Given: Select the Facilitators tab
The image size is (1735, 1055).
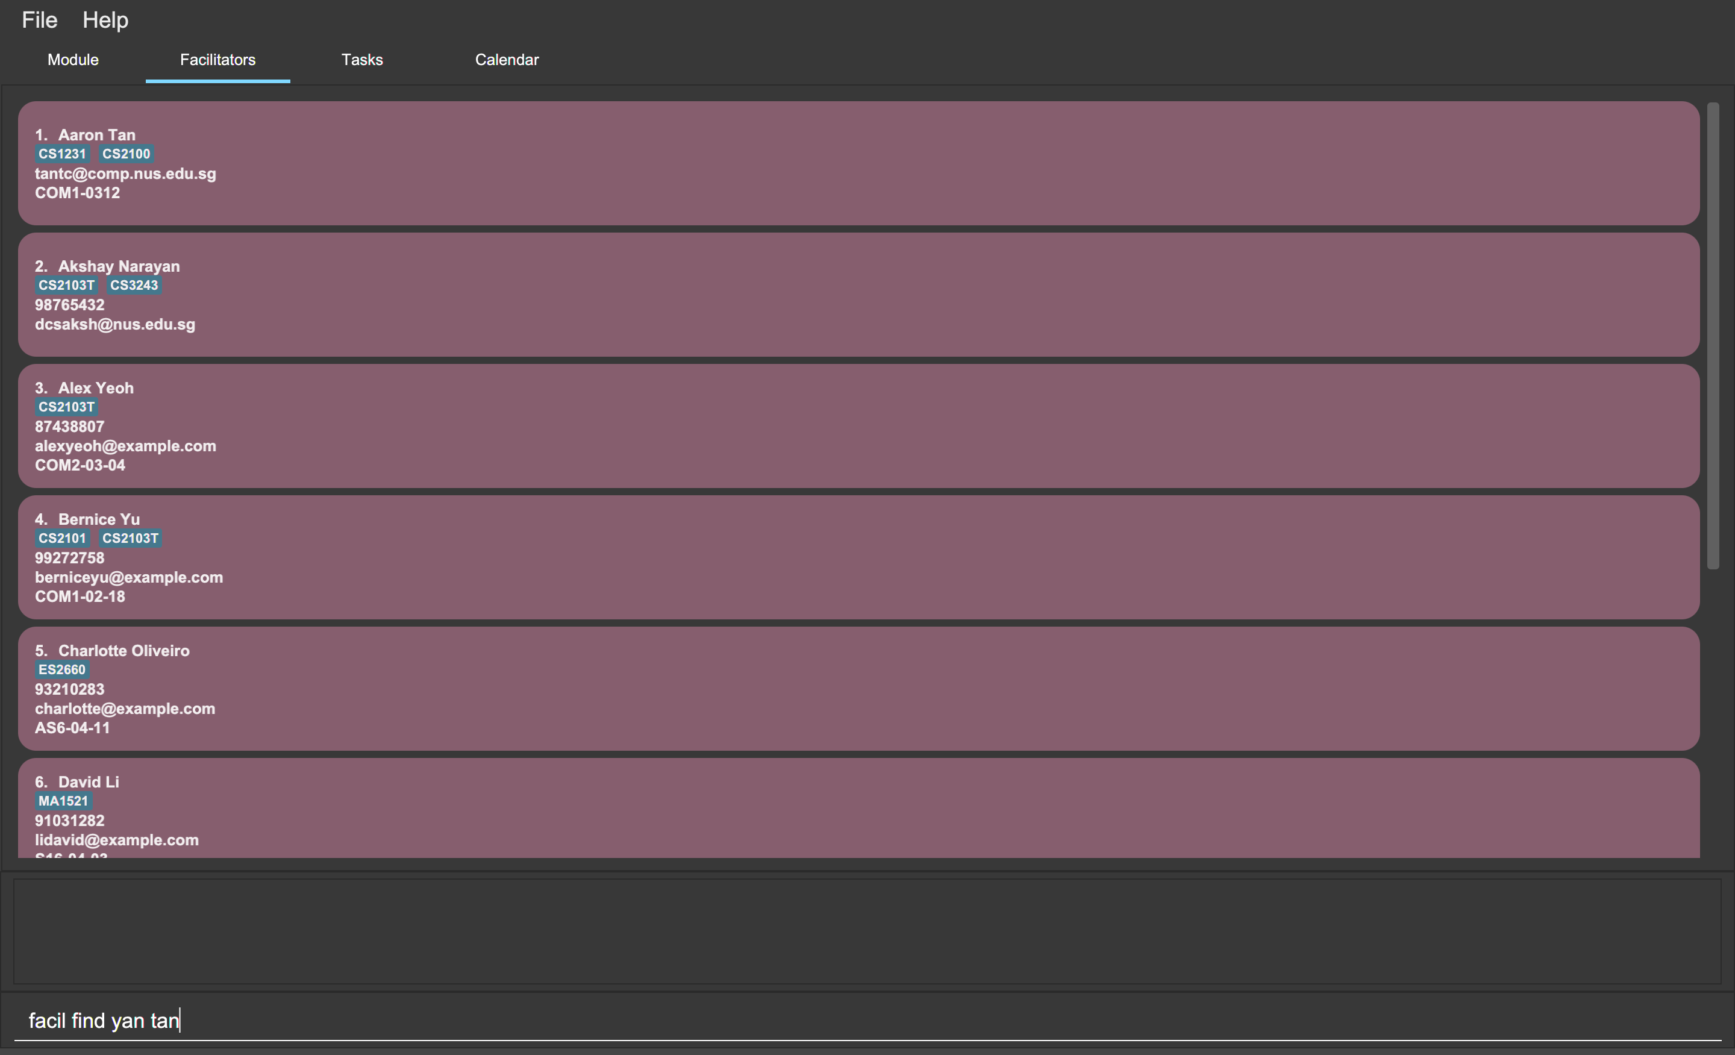Looking at the screenshot, I should tap(217, 60).
